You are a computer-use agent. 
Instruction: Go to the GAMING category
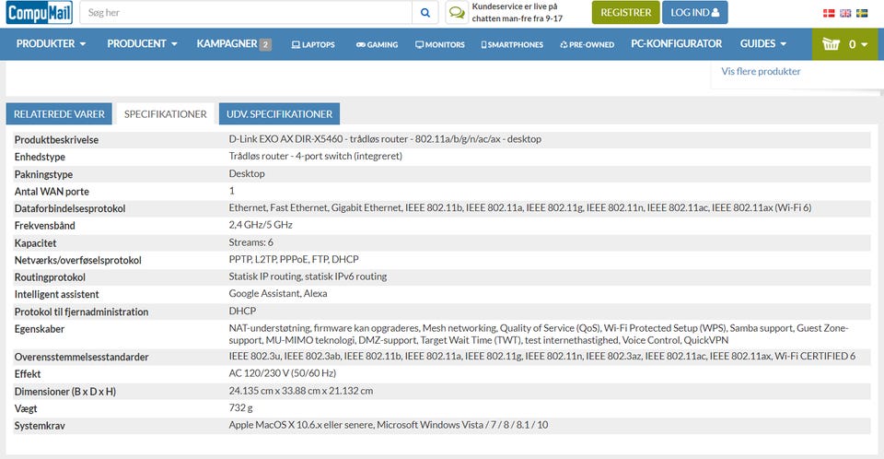pyautogui.click(x=377, y=44)
